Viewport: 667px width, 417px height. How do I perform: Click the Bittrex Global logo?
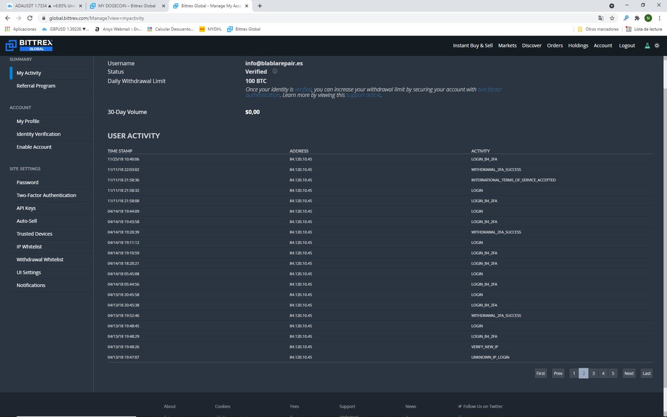pyautogui.click(x=29, y=46)
